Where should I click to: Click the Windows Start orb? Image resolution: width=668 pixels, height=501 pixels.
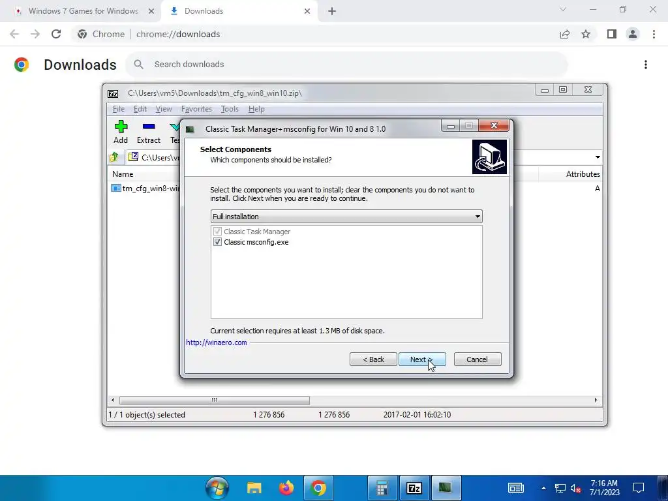pos(217,488)
